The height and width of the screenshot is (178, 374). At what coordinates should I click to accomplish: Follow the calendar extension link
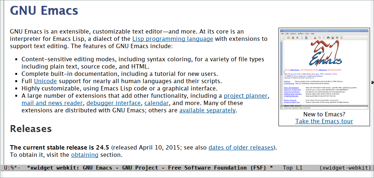click(156, 103)
